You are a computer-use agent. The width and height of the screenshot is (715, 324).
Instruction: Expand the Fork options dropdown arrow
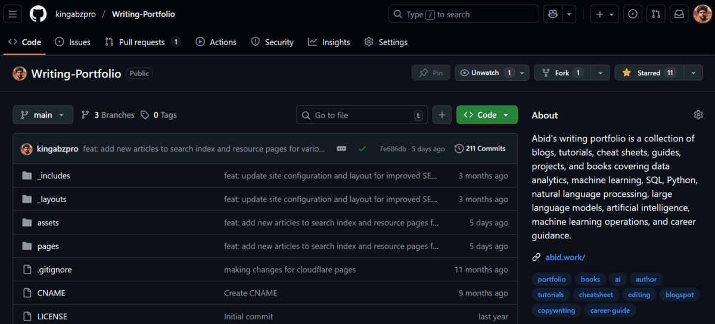click(602, 73)
